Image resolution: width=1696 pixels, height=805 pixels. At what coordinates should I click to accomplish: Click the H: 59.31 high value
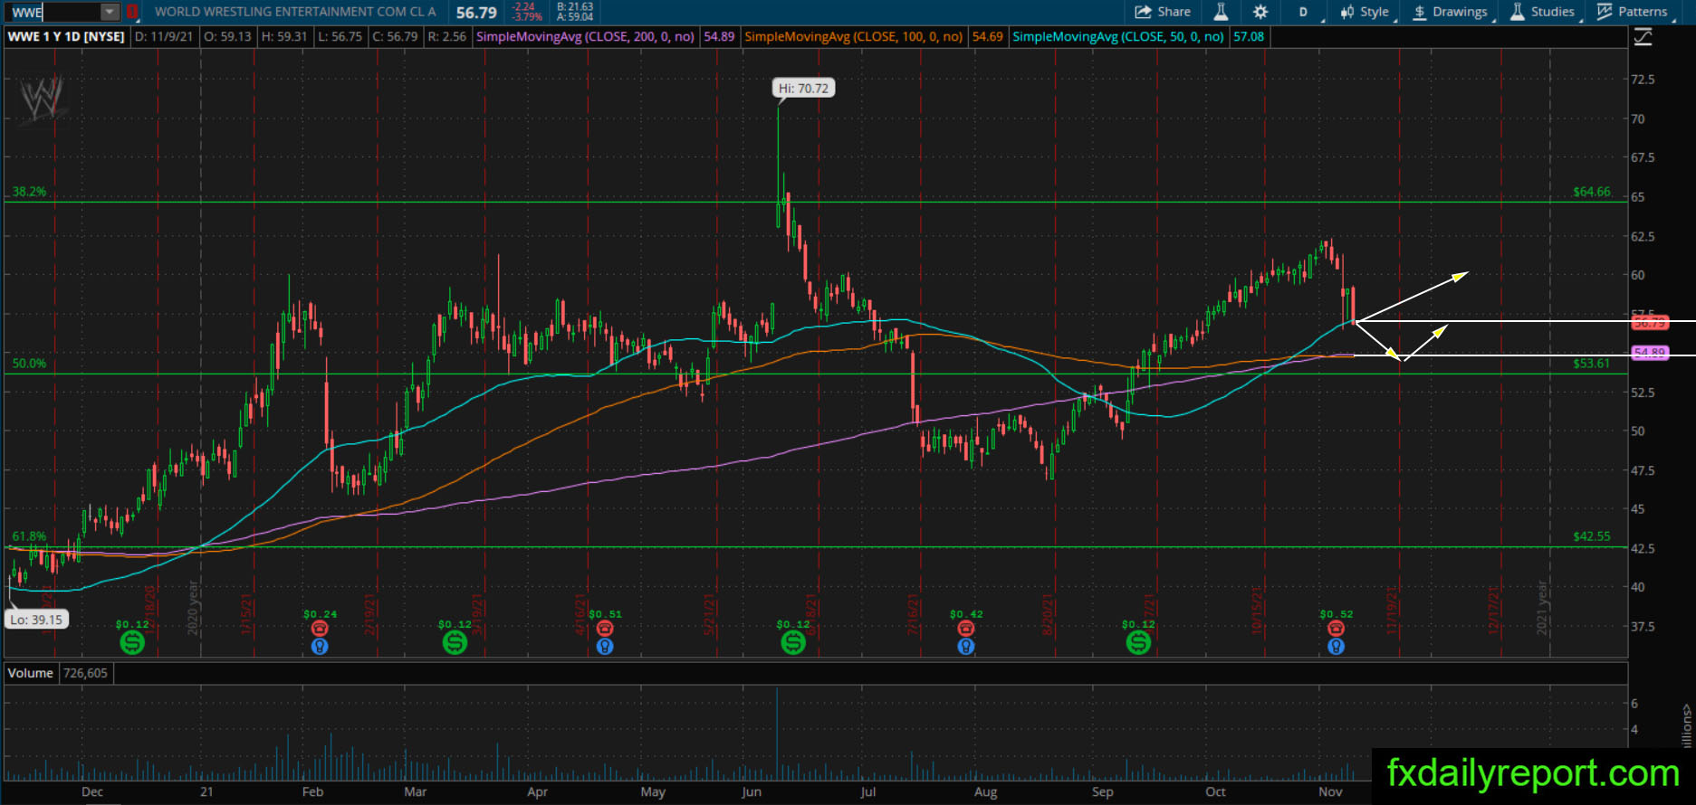point(284,37)
